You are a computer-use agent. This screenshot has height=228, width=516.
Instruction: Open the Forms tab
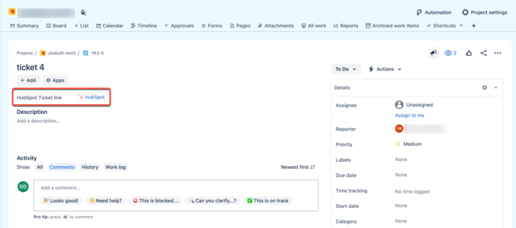(212, 26)
